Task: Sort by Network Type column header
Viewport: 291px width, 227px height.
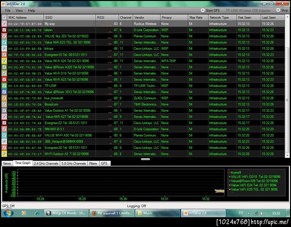Action: (222, 17)
